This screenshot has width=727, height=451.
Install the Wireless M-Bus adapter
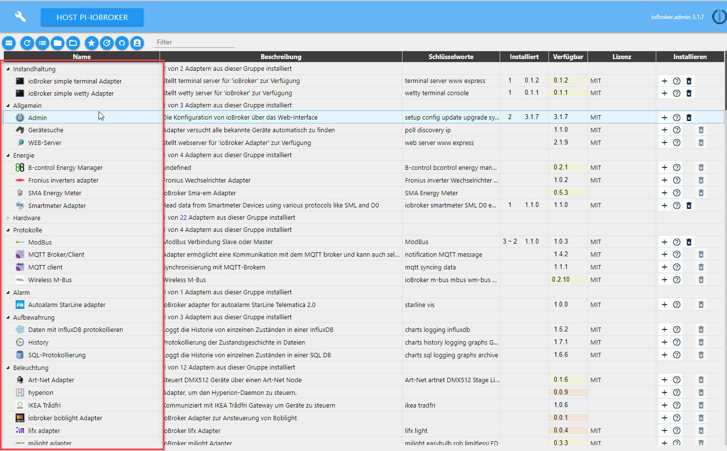tap(664, 280)
